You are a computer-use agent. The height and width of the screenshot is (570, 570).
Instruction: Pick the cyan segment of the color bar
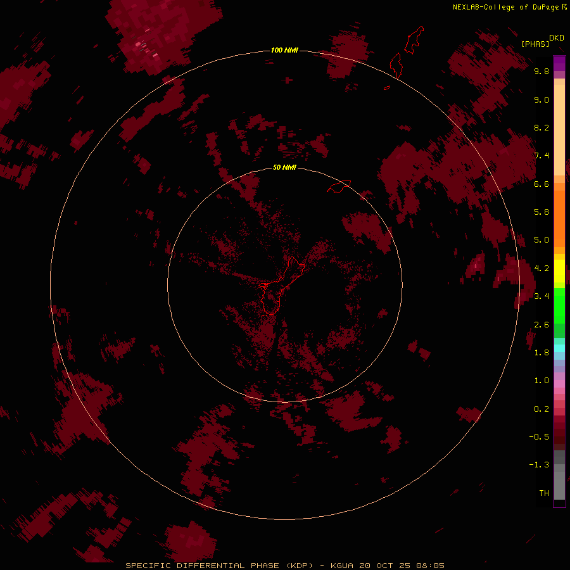point(559,348)
